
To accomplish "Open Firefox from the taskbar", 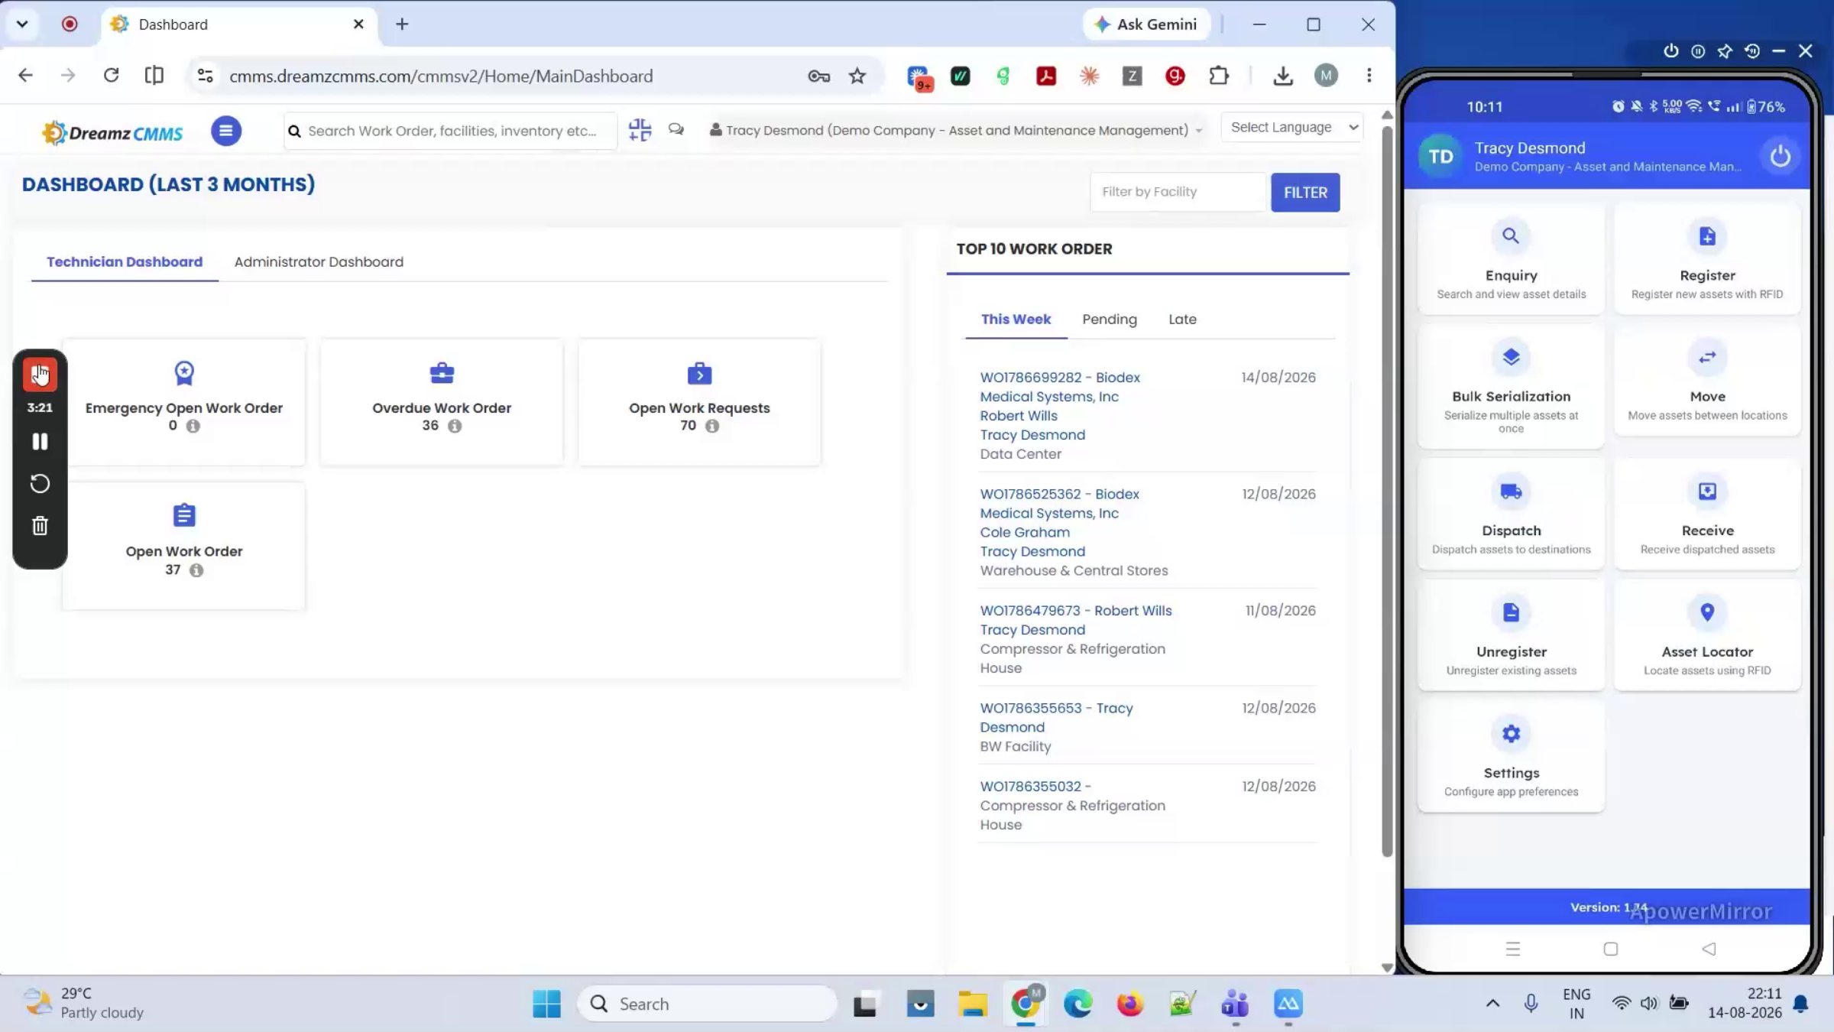I will tap(1130, 1004).
